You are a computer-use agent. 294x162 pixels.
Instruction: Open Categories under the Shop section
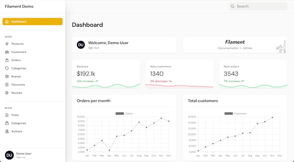point(19,68)
